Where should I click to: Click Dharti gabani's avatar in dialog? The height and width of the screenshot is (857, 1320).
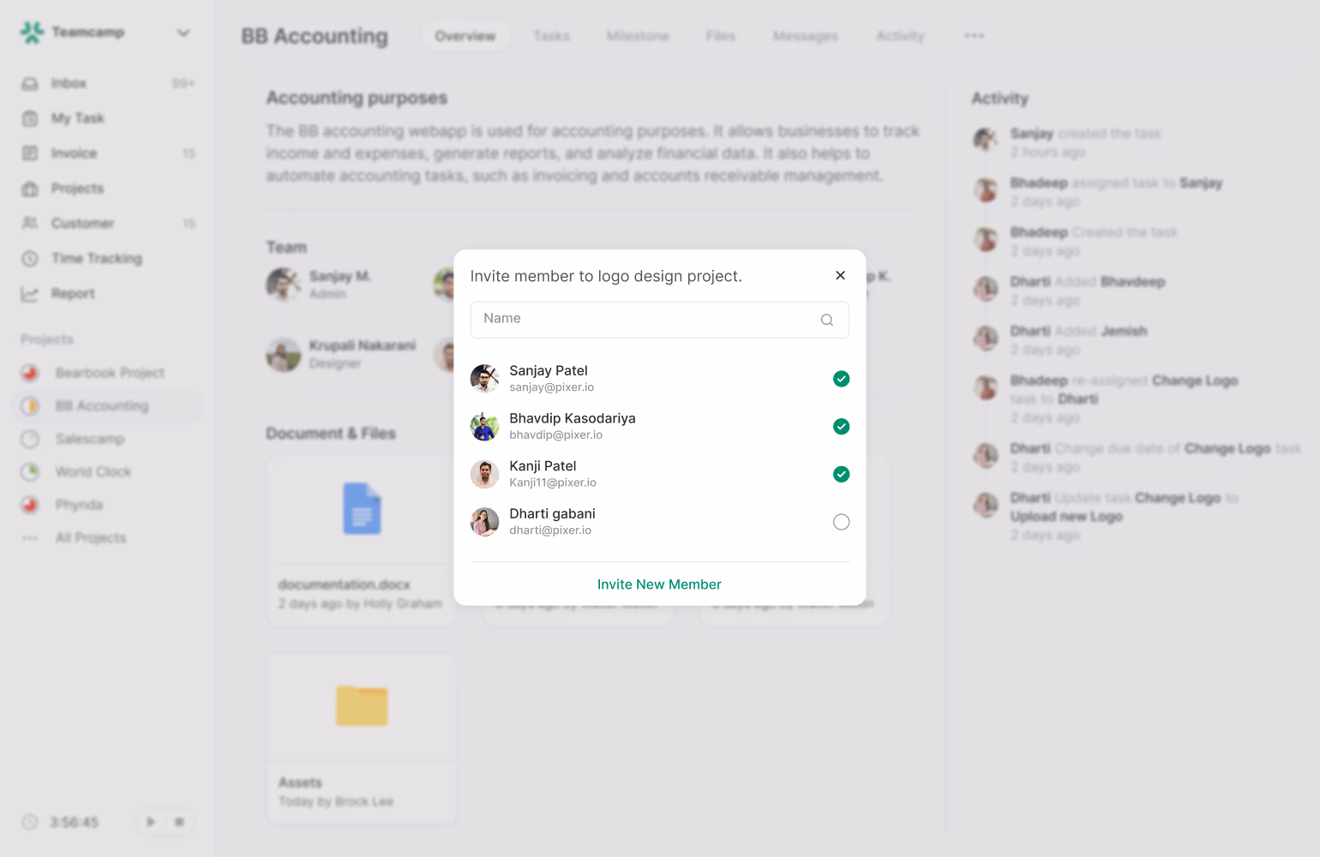tap(484, 521)
